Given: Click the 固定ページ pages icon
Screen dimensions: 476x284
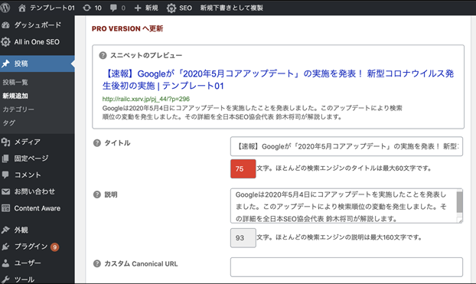Looking at the screenshot, I should coord(5,158).
